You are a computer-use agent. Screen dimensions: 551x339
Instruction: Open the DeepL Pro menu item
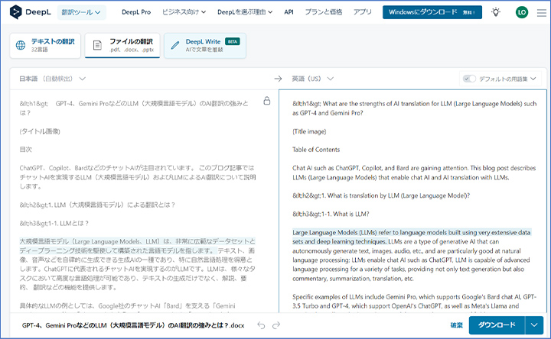[x=136, y=12]
